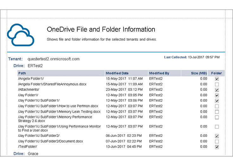This screenshot has height=166, width=233.
Task: Select path /Jay Folder1/J SubFolder2/Document.docx
Action: click(x=51, y=141)
